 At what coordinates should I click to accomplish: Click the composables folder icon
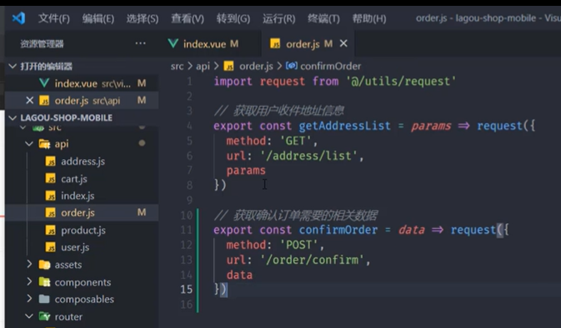44,299
